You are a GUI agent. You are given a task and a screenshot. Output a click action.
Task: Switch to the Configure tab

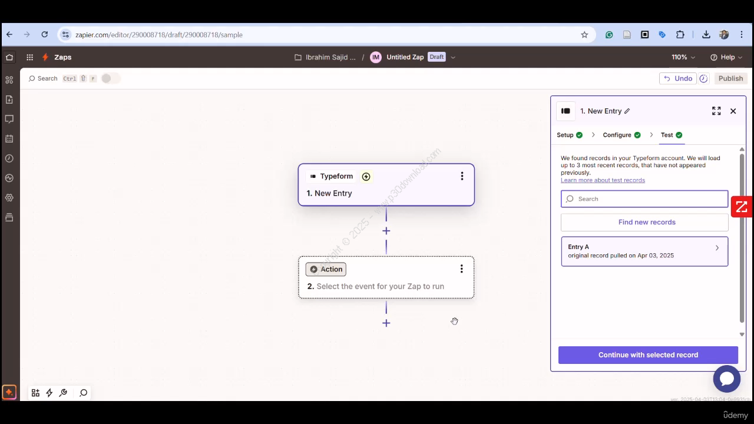coord(621,135)
